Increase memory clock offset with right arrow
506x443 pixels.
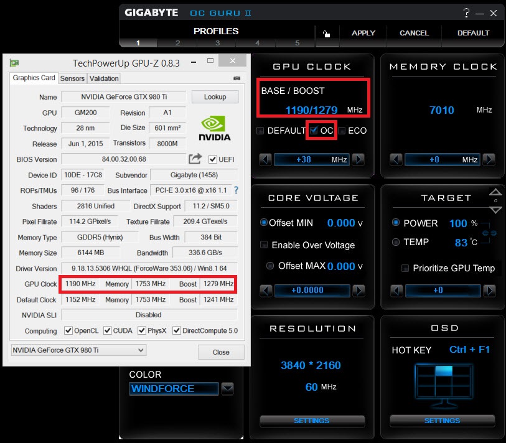[x=489, y=159]
